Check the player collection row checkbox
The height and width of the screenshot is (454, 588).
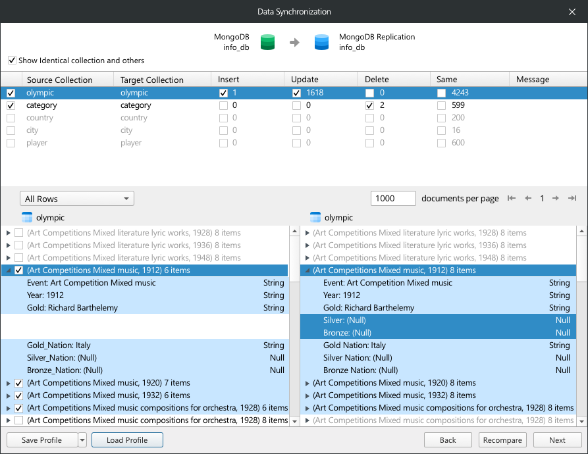(x=11, y=143)
